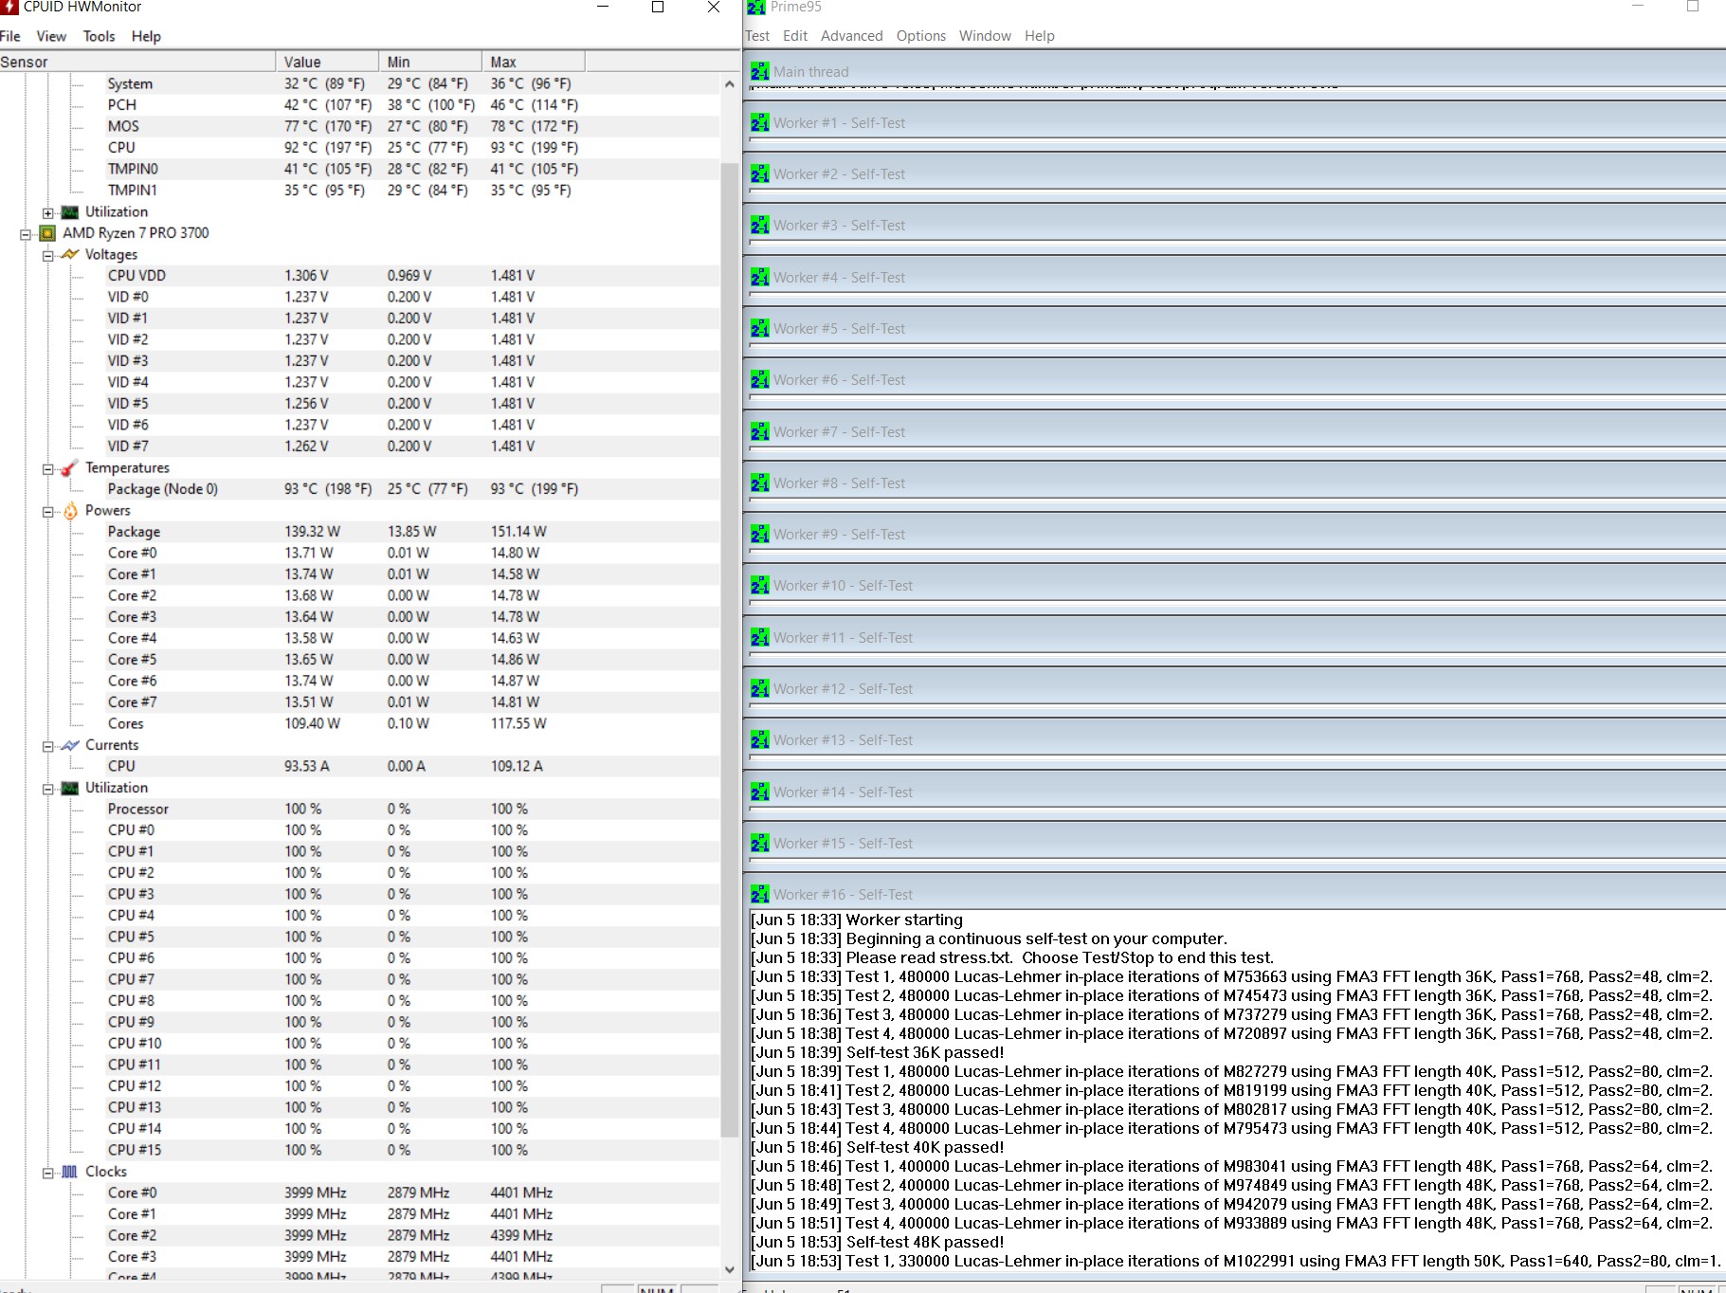The width and height of the screenshot is (1726, 1293).
Task: Collapse the Currents section
Action: 47,746
